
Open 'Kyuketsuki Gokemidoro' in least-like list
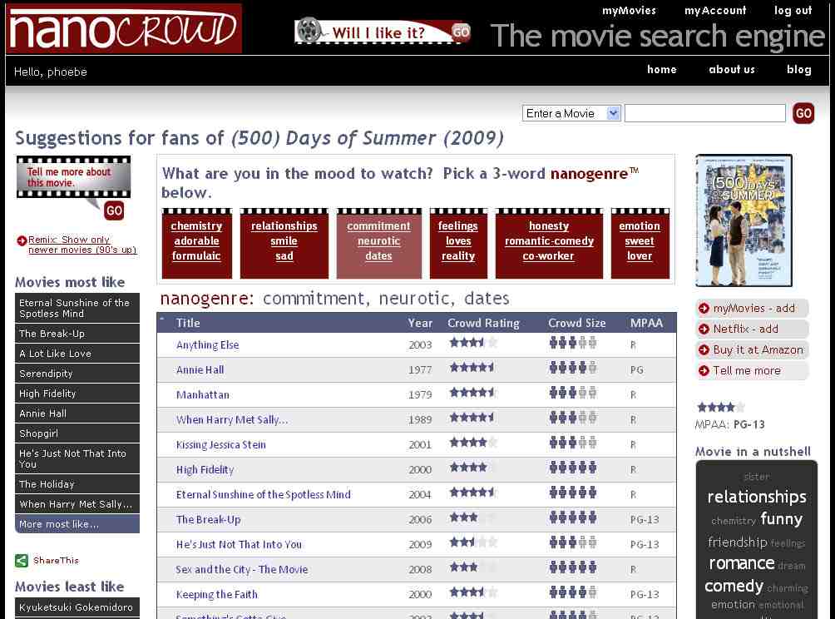77,607
